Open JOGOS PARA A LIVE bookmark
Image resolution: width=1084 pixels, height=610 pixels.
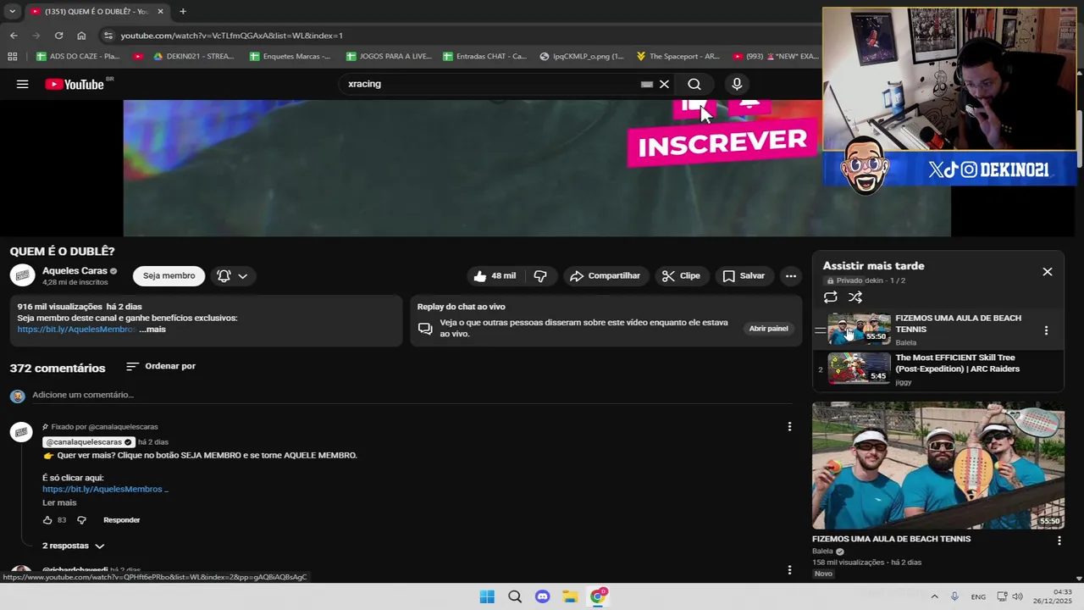coord(389,57)
